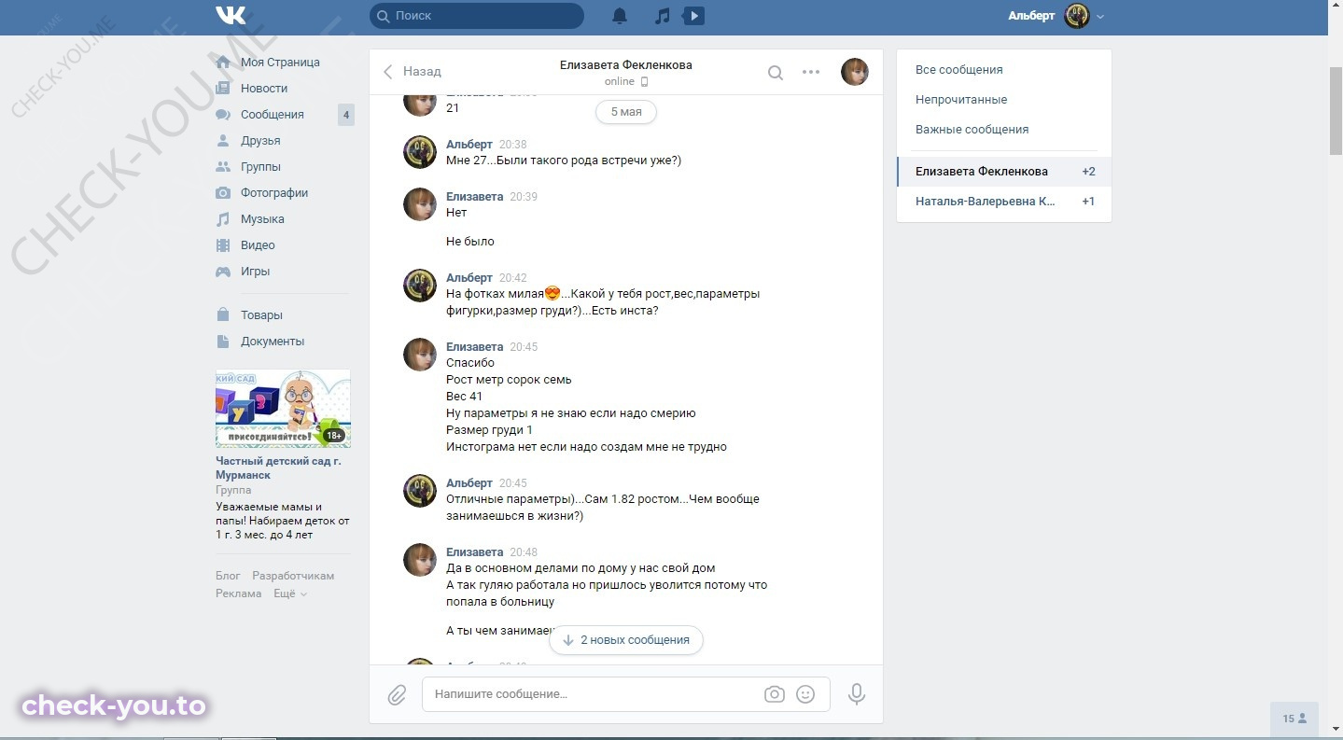
Task: Click the gamepad icon beside Игры
Action: pos(223,272)
